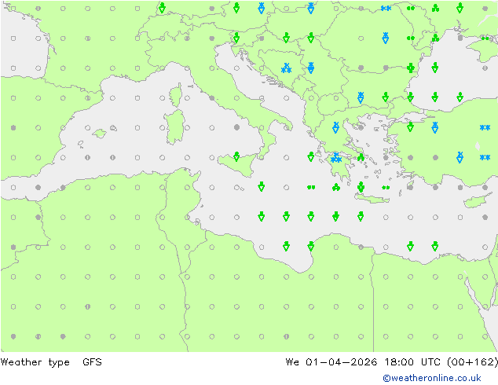The width and height of the screenshot is (498, 385).
Task: Select the green rain shower symbol on Sicily
Action: 236,156
